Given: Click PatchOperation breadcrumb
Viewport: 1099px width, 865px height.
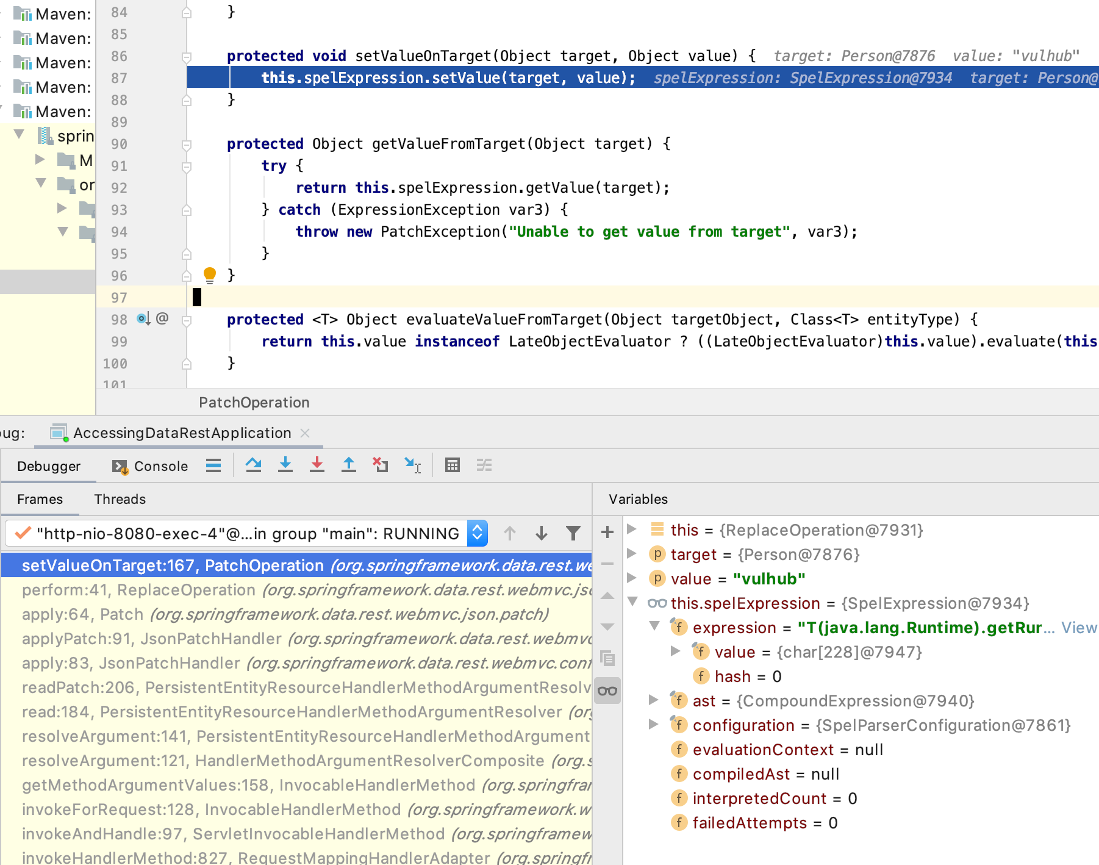Looking at the screenshot, I should (254, 403).
